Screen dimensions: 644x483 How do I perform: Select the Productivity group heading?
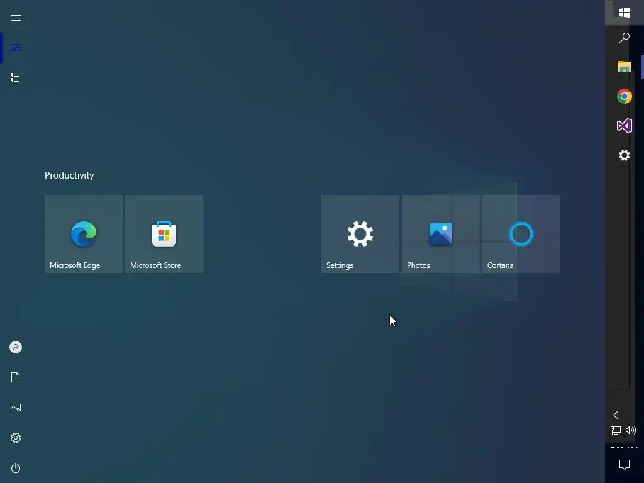click(x=69, y=175)
